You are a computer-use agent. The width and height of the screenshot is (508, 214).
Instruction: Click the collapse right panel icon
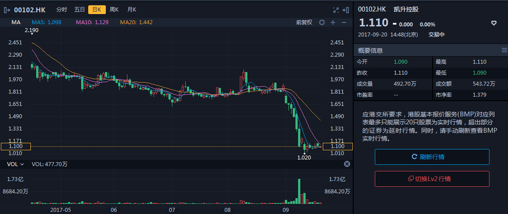(x=346, y=10)
